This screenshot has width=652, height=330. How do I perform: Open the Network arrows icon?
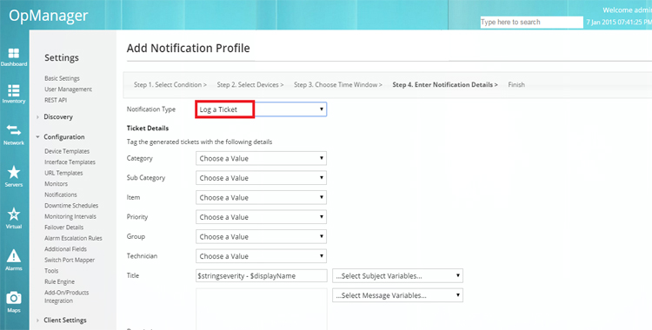point(14,130)
